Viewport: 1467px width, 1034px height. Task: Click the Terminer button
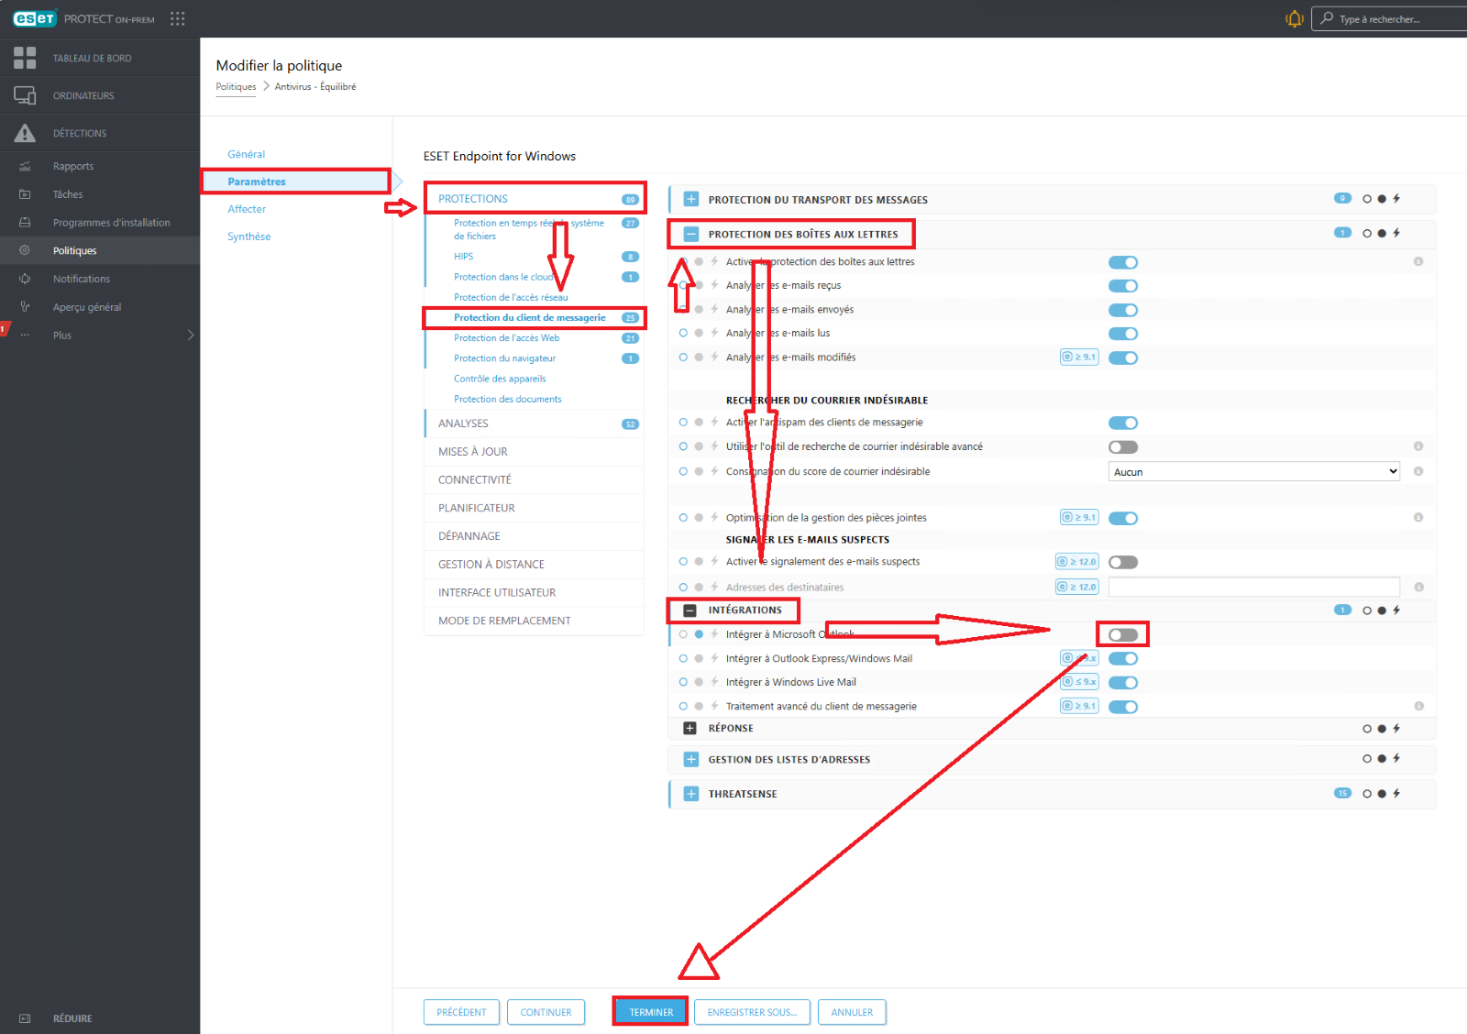point(651,1012)
